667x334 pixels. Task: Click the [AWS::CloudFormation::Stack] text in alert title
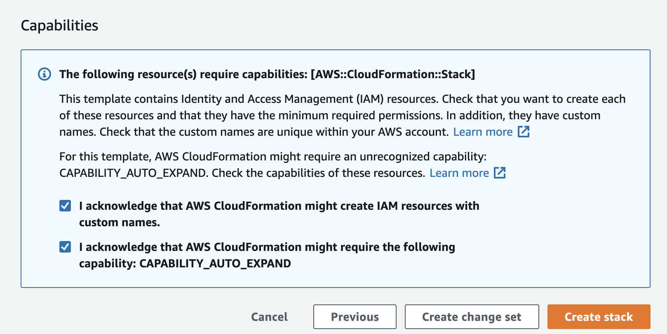393,74
